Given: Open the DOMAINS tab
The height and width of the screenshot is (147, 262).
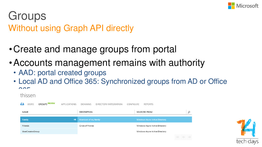Looking at the screenshot, I should 86,104.
